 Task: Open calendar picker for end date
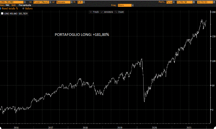click(x=214, y=2)
